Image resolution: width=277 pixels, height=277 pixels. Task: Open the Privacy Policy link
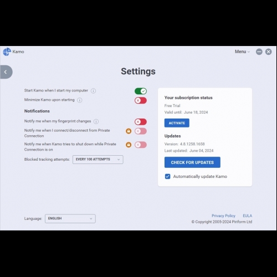click(x=223, y=216)
